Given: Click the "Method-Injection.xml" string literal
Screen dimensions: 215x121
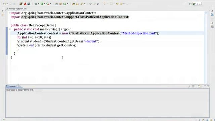Looking at the screenshot, I should click(x=138, y=33).
